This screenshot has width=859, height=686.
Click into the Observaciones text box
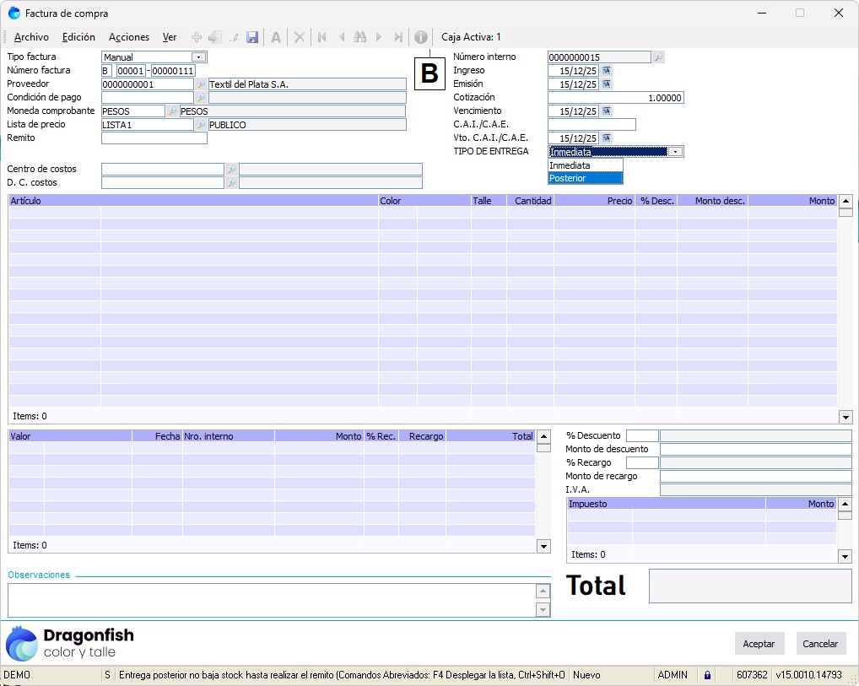[x=270, y=600]
